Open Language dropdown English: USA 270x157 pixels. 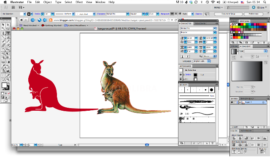202,61
